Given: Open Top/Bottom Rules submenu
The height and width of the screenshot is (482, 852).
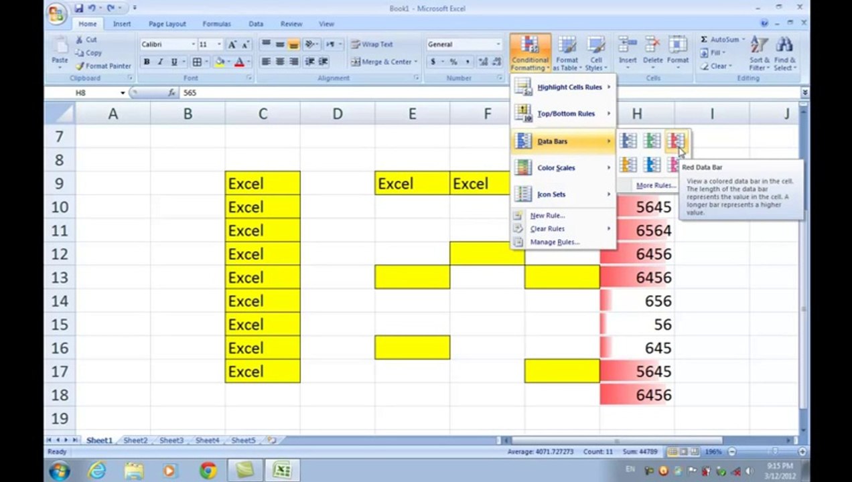Looking at the screenshot, I should tap(563, 114).
